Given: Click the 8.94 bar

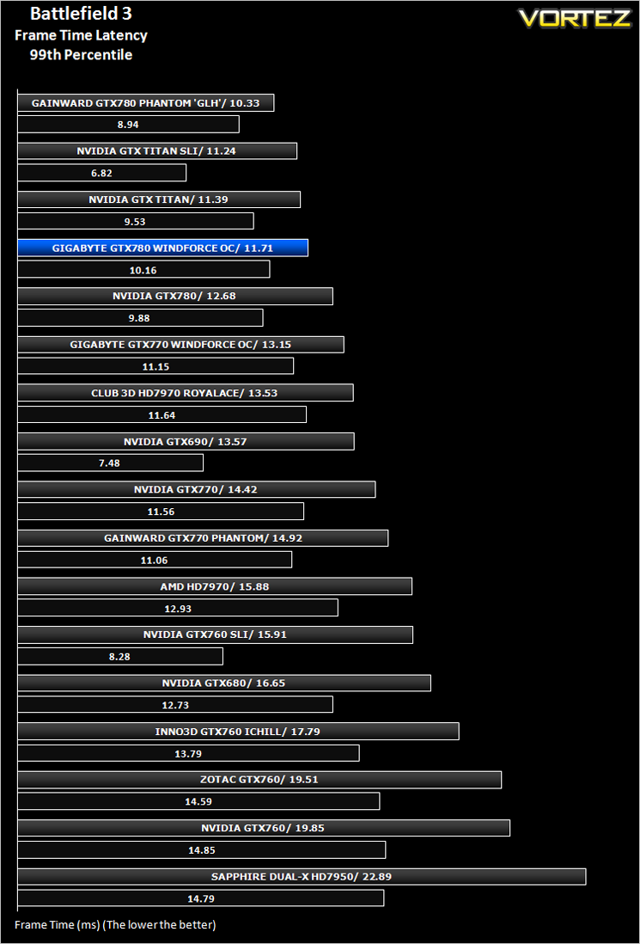Looking at the screenshot, I should [x=128, y=125].
